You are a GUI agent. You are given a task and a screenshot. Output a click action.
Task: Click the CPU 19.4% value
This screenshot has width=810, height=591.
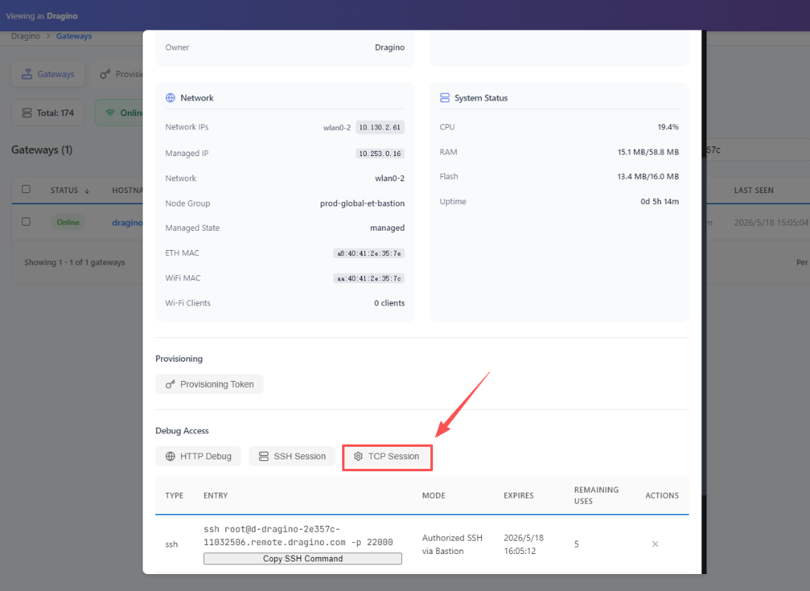point(668,127)
